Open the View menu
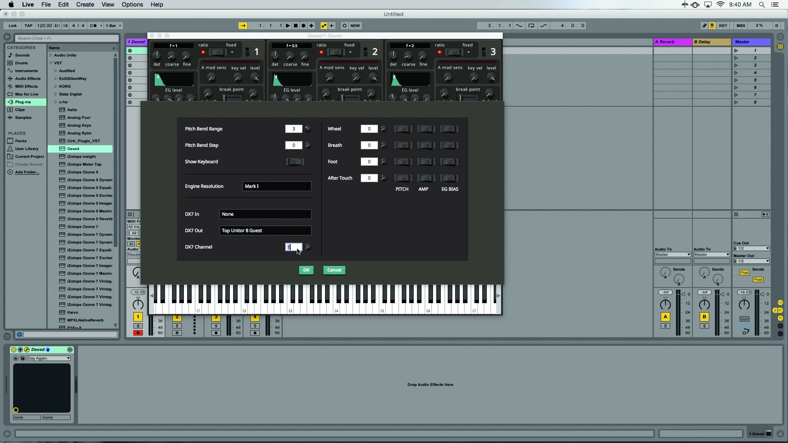 pos(108,5)
